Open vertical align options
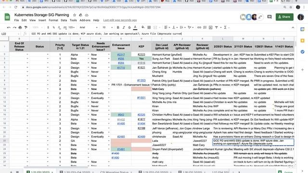The height and width of the screenshot is (173, 308). [175, 27]
